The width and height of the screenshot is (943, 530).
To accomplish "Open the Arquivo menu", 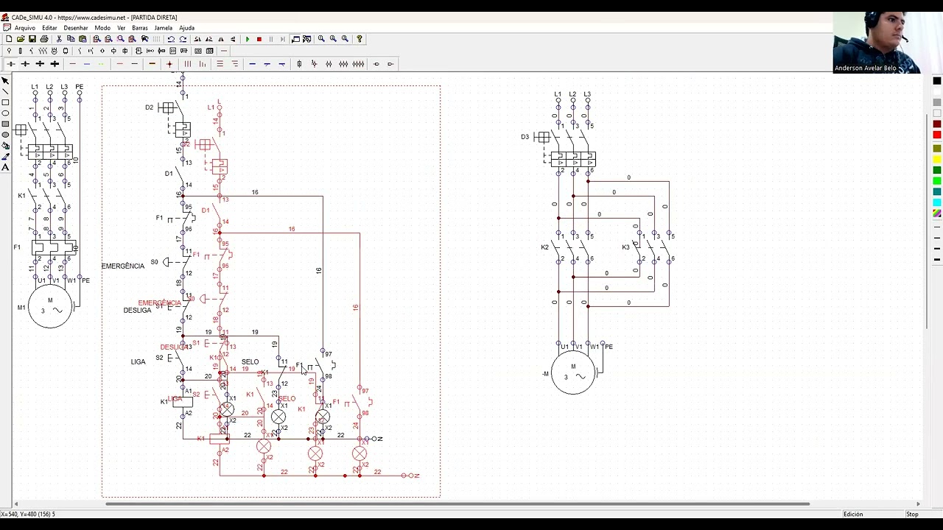I will coord(25,28).
